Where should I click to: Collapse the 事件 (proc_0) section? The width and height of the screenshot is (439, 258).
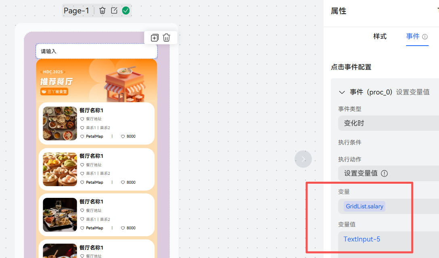pyautogui.click(x=342, y=92)
